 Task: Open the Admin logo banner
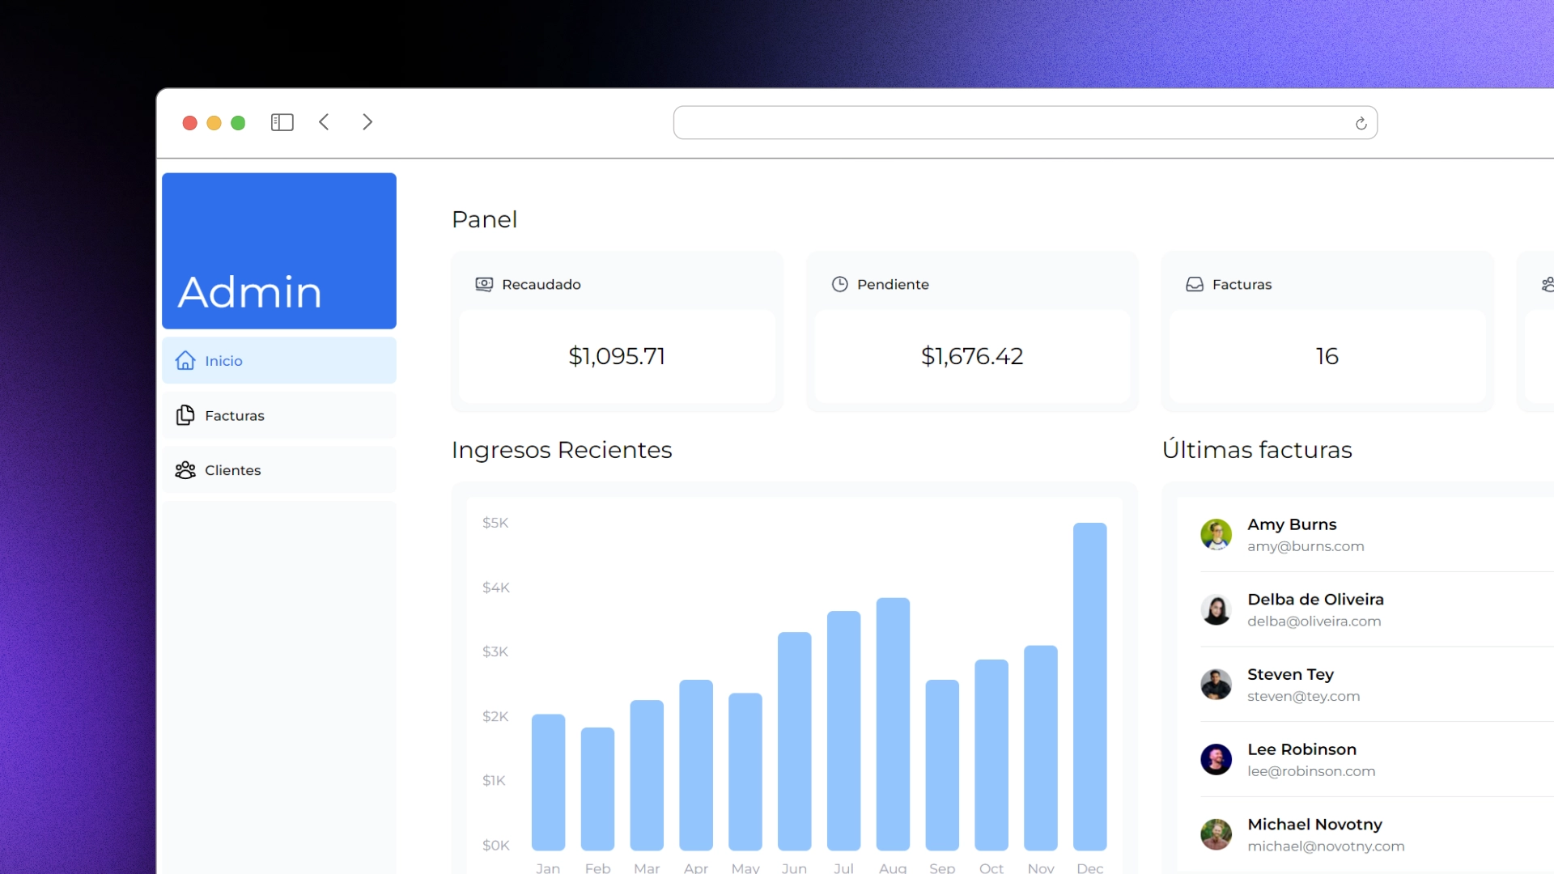click(279, 251)
